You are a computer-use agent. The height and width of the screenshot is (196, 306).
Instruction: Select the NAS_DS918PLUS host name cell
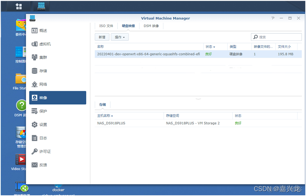[111, 123]
